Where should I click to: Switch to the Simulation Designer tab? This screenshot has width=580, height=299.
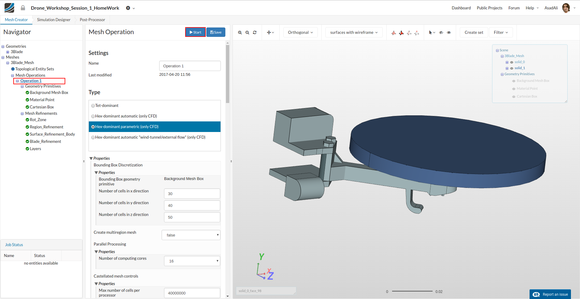coord(54,20)
